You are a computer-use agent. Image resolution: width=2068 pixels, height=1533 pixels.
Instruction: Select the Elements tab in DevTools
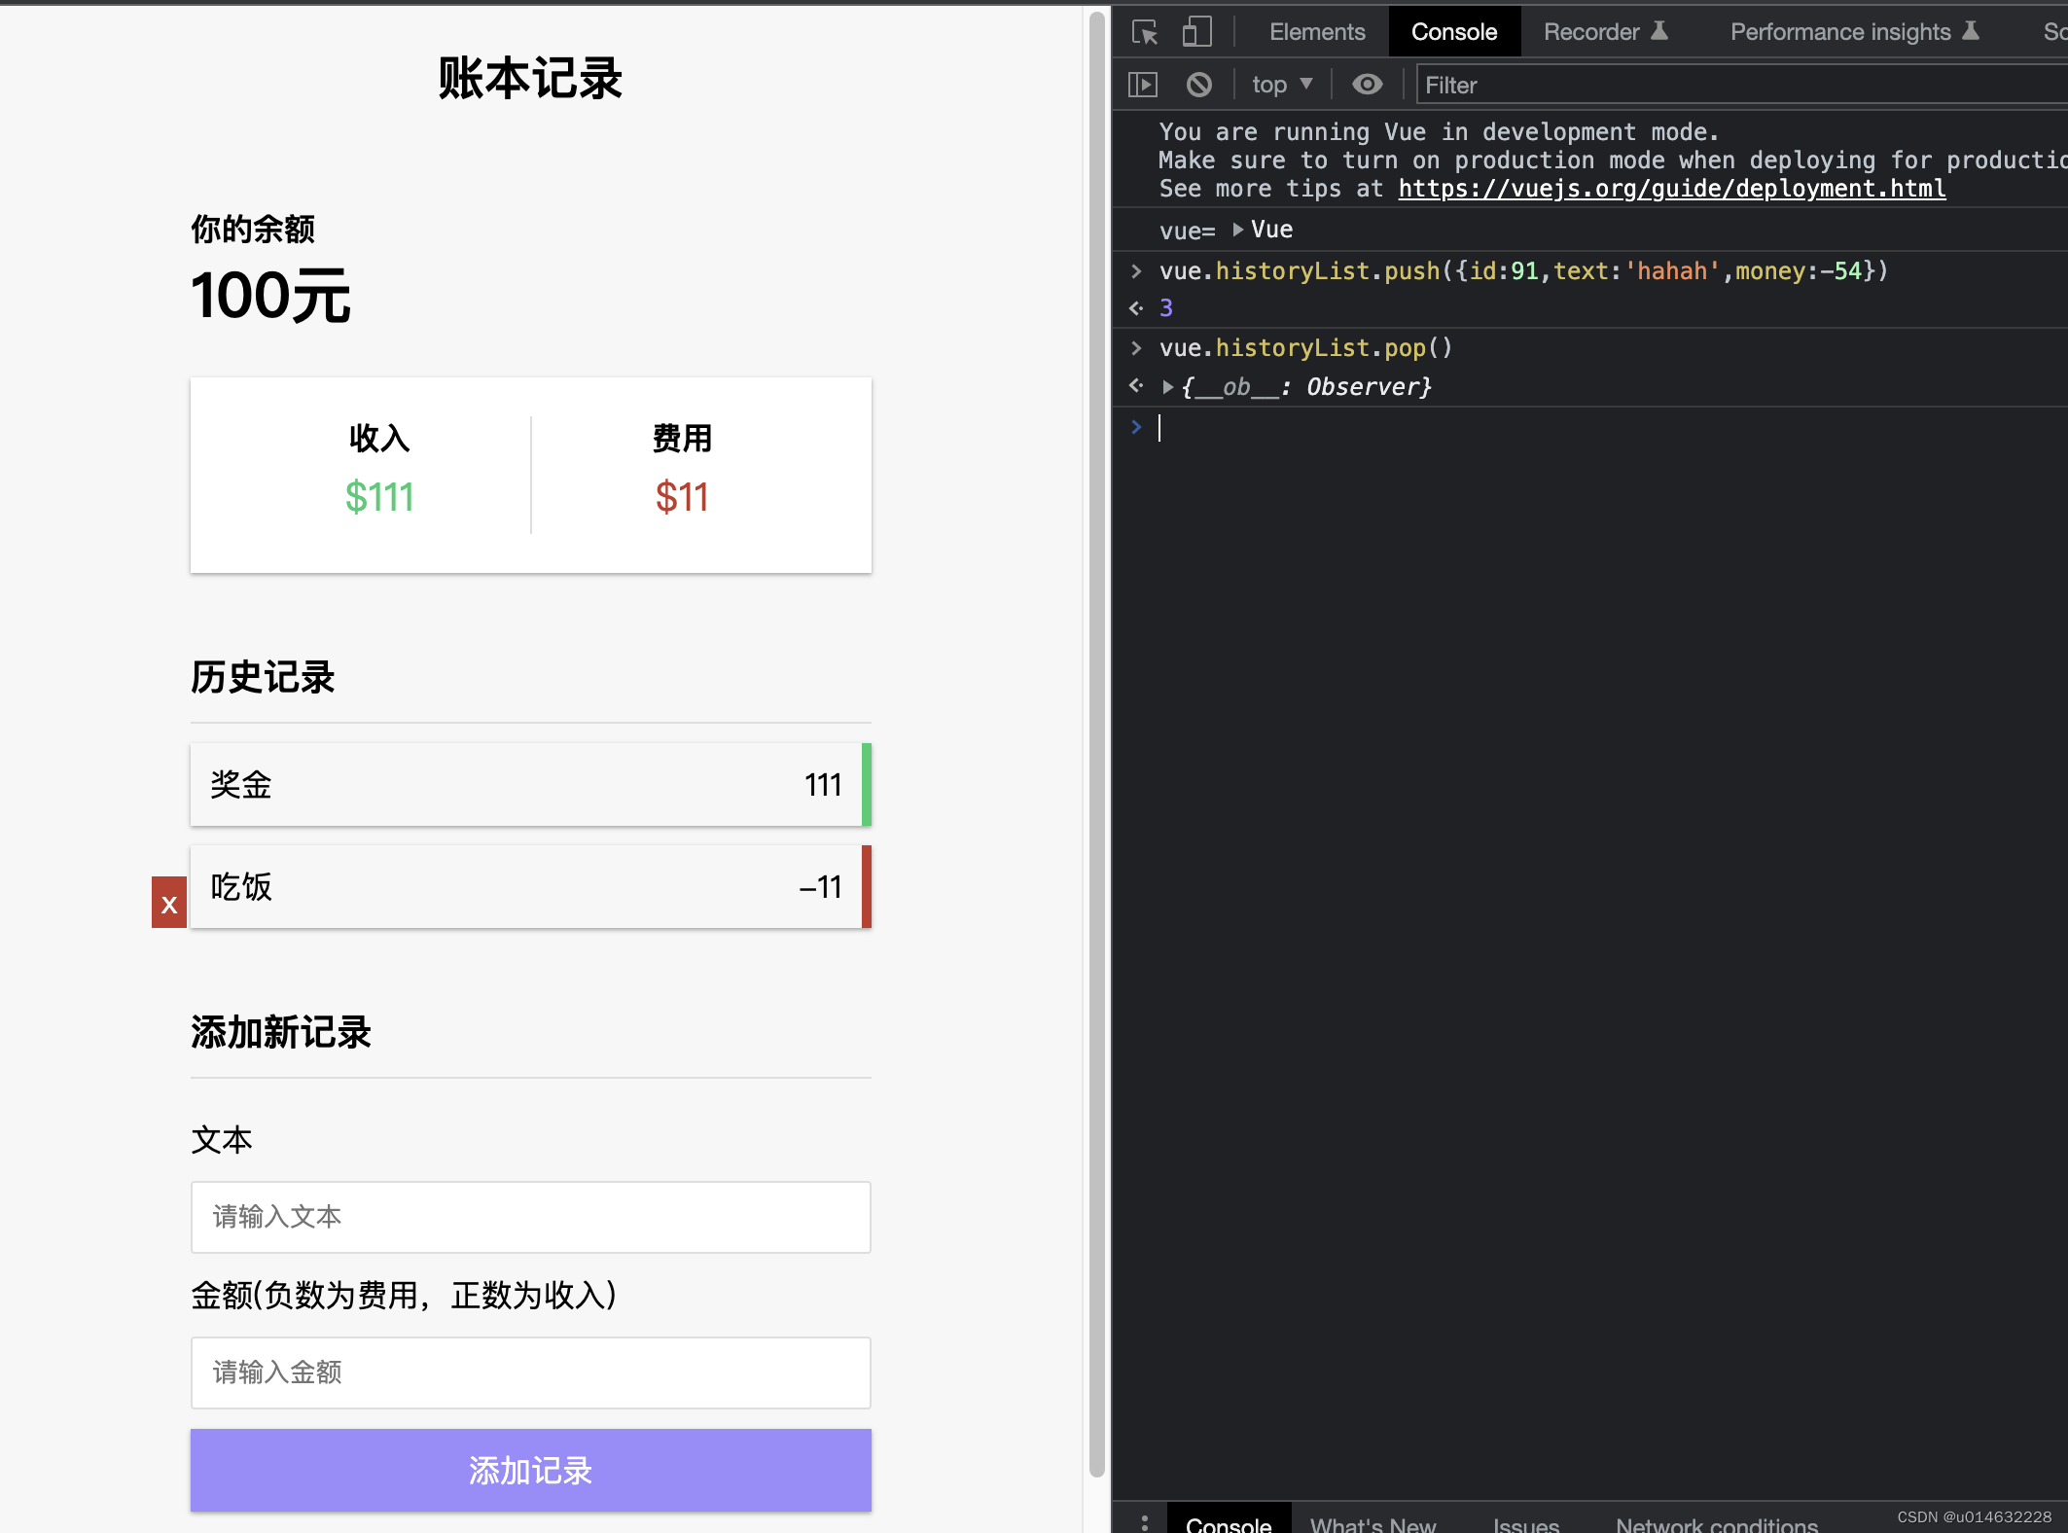pos(1316,30)
